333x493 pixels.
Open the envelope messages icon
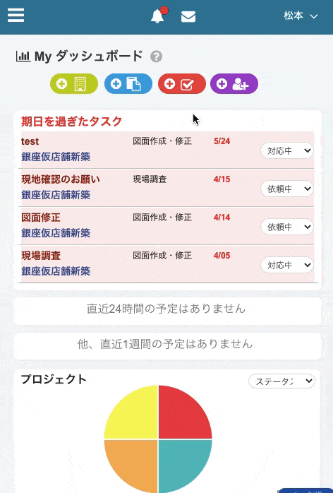tap(188, 17)
